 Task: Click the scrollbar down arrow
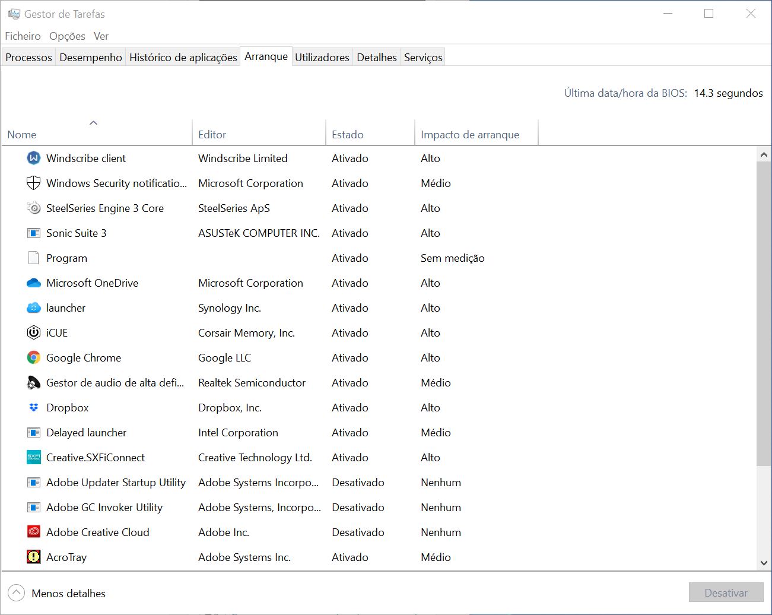coord(764,563)
